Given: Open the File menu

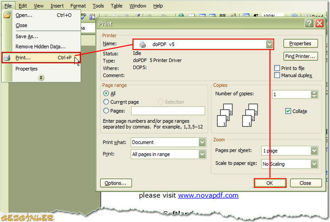Looking at the screenshot, I should tap(8, 6).
